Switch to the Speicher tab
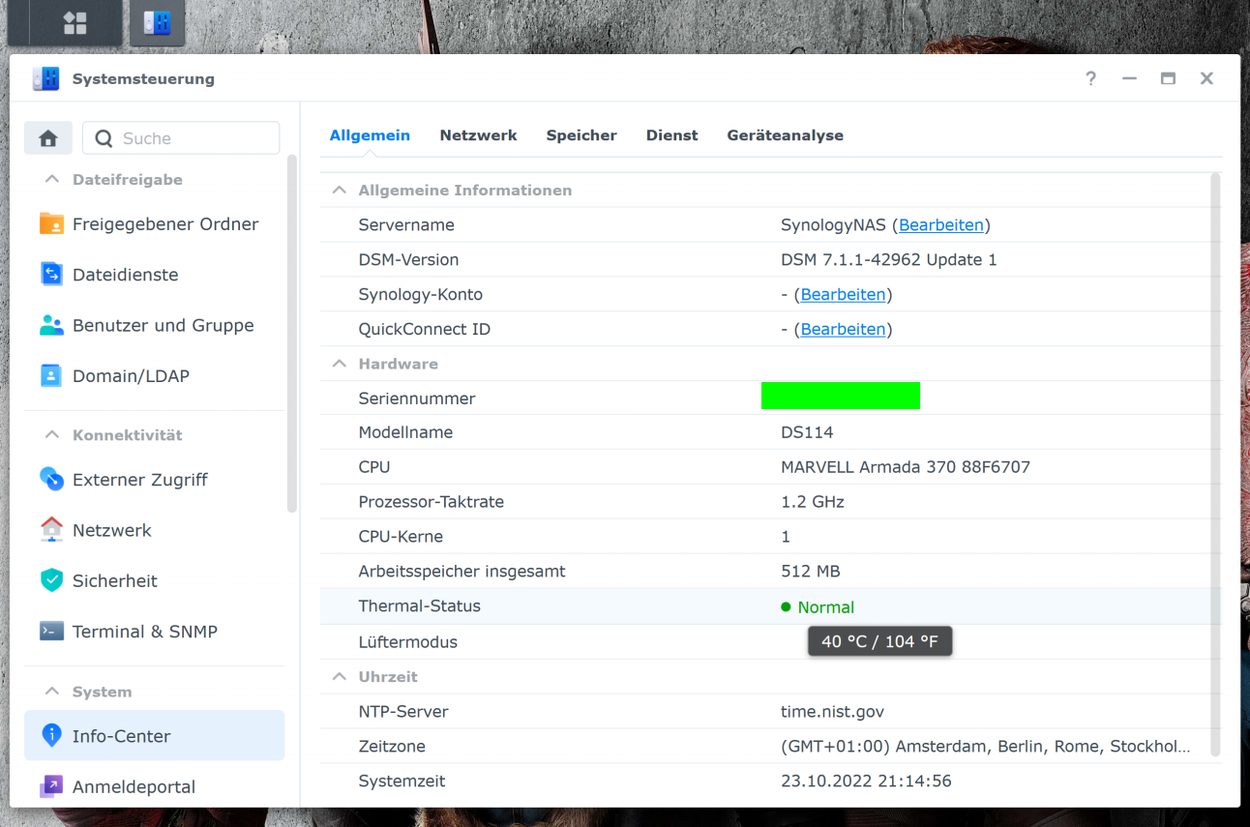This screenshot has height=827, width=1250. pyautogui.click(x=581, y=135)
